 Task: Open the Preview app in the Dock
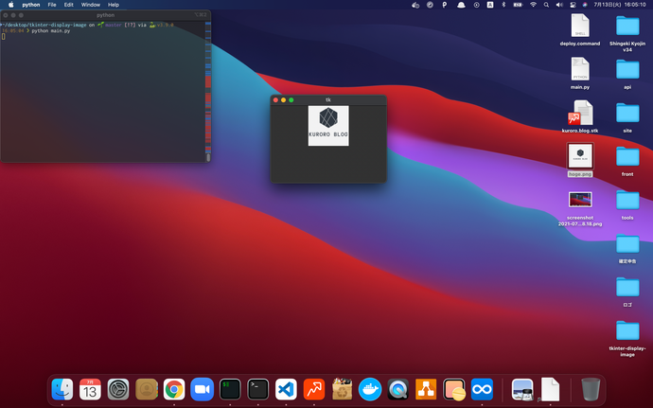[522, 389]
